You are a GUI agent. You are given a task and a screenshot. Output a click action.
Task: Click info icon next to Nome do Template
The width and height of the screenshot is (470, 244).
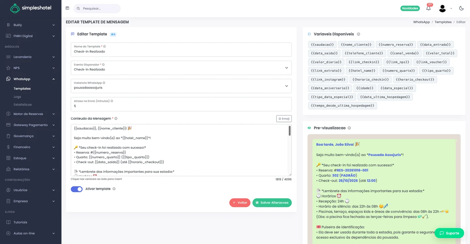coord(104,46)
